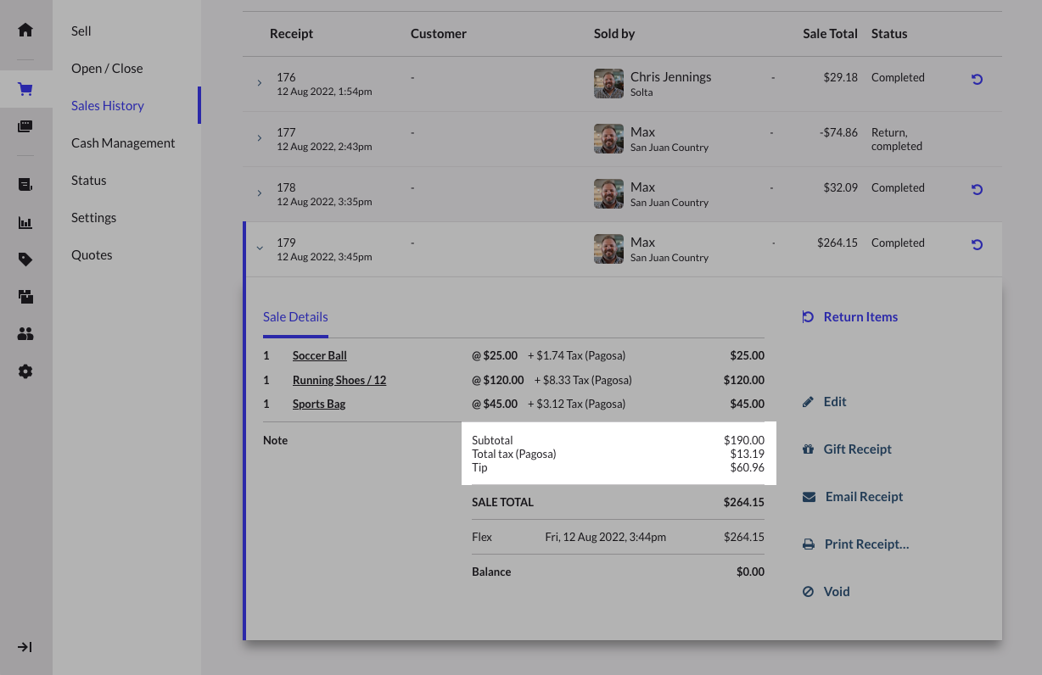Image resolution: width=1042 pixels, height=675 pixels.
Task: Expand receipt 177 row chevron
Action: coord(260,138)
